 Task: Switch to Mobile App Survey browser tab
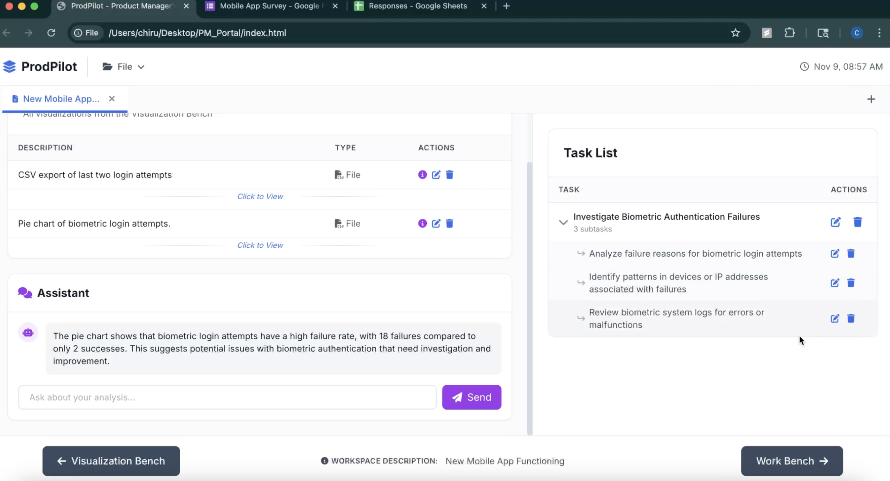[270, 6]
